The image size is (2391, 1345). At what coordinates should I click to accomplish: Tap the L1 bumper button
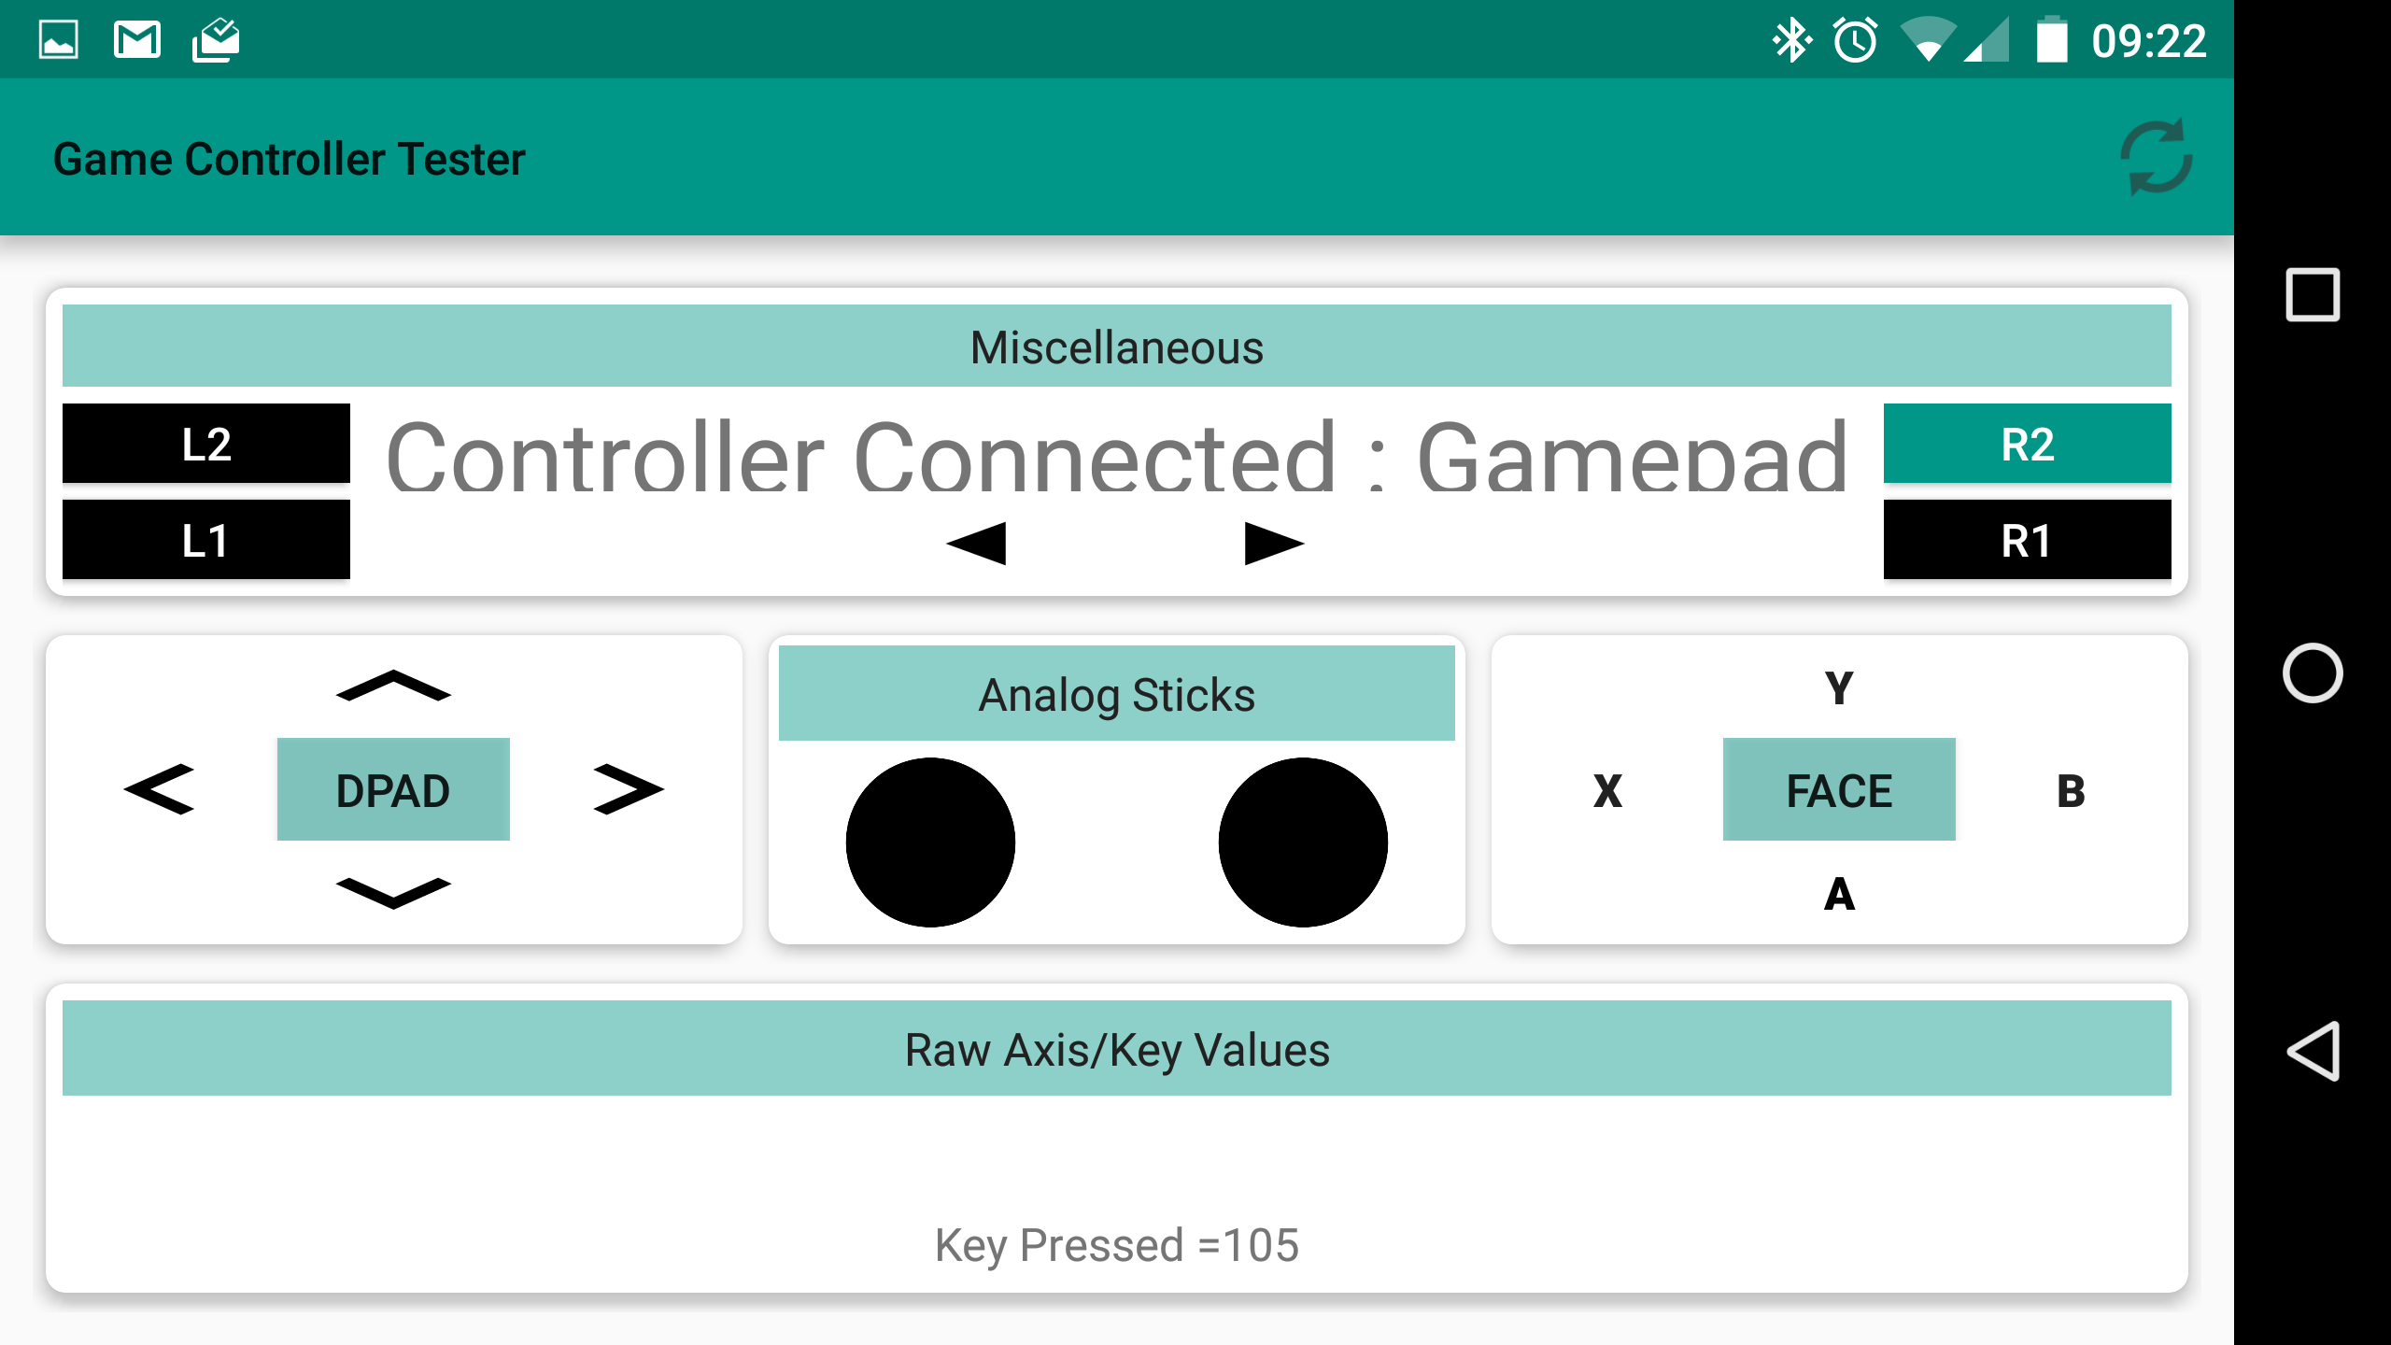[x=205, y=540]
